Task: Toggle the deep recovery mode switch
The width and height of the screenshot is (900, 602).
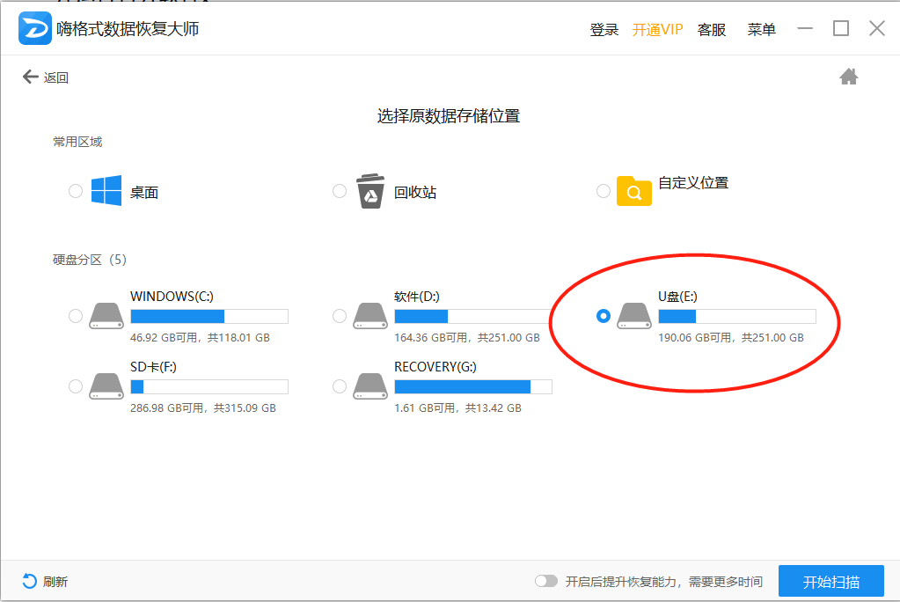Action: coord(545,582)
